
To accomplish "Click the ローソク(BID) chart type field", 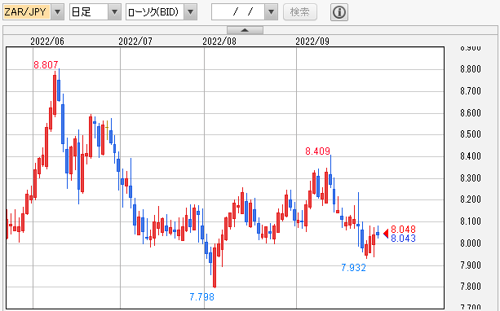I will 155,12.
